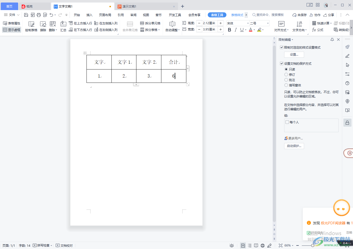Toggle document protection method checkbox
Screen dimensions: 353x249
282,63
